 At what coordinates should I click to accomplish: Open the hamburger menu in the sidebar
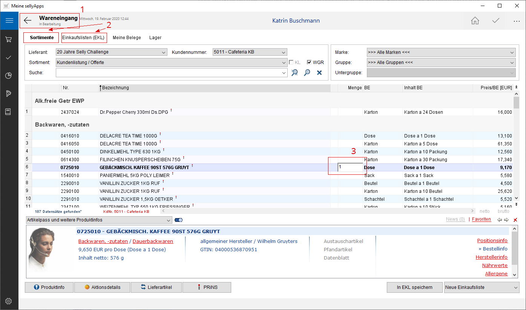pyautogui.click(x=9, y=20)
